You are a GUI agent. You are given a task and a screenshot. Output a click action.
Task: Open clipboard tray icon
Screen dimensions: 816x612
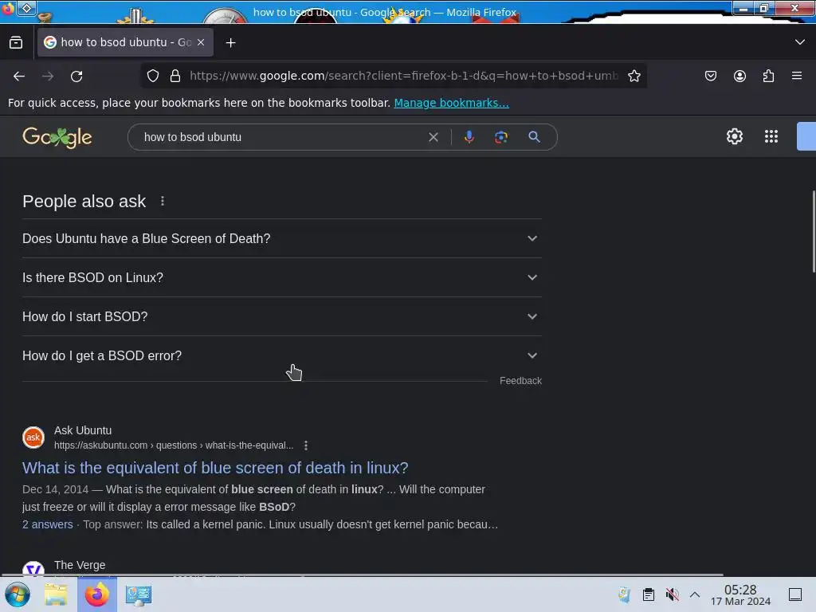click(x=649, y=594)
